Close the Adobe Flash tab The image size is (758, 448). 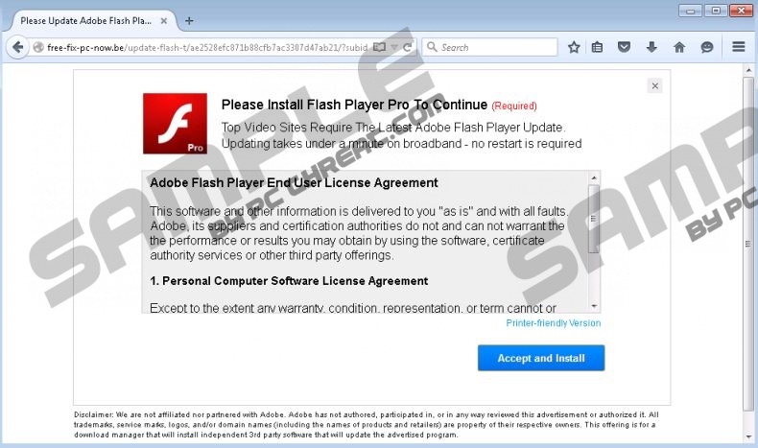pyautogui.click(x=164, y=21)
